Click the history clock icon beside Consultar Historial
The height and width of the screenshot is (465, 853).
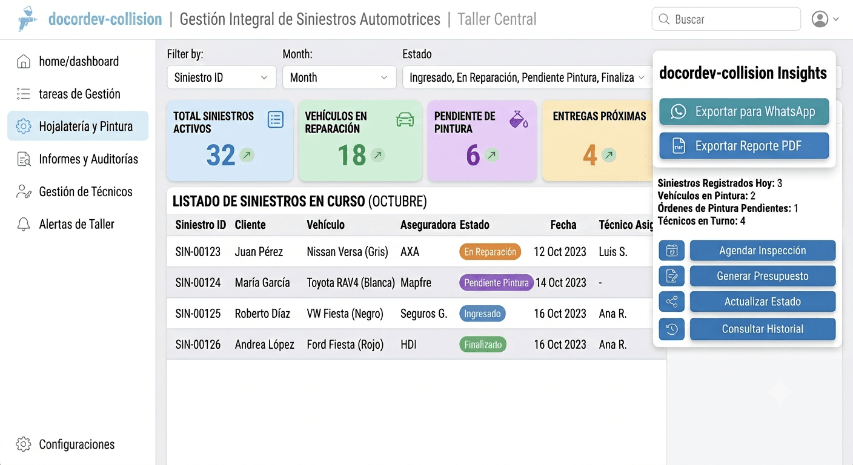671,329
